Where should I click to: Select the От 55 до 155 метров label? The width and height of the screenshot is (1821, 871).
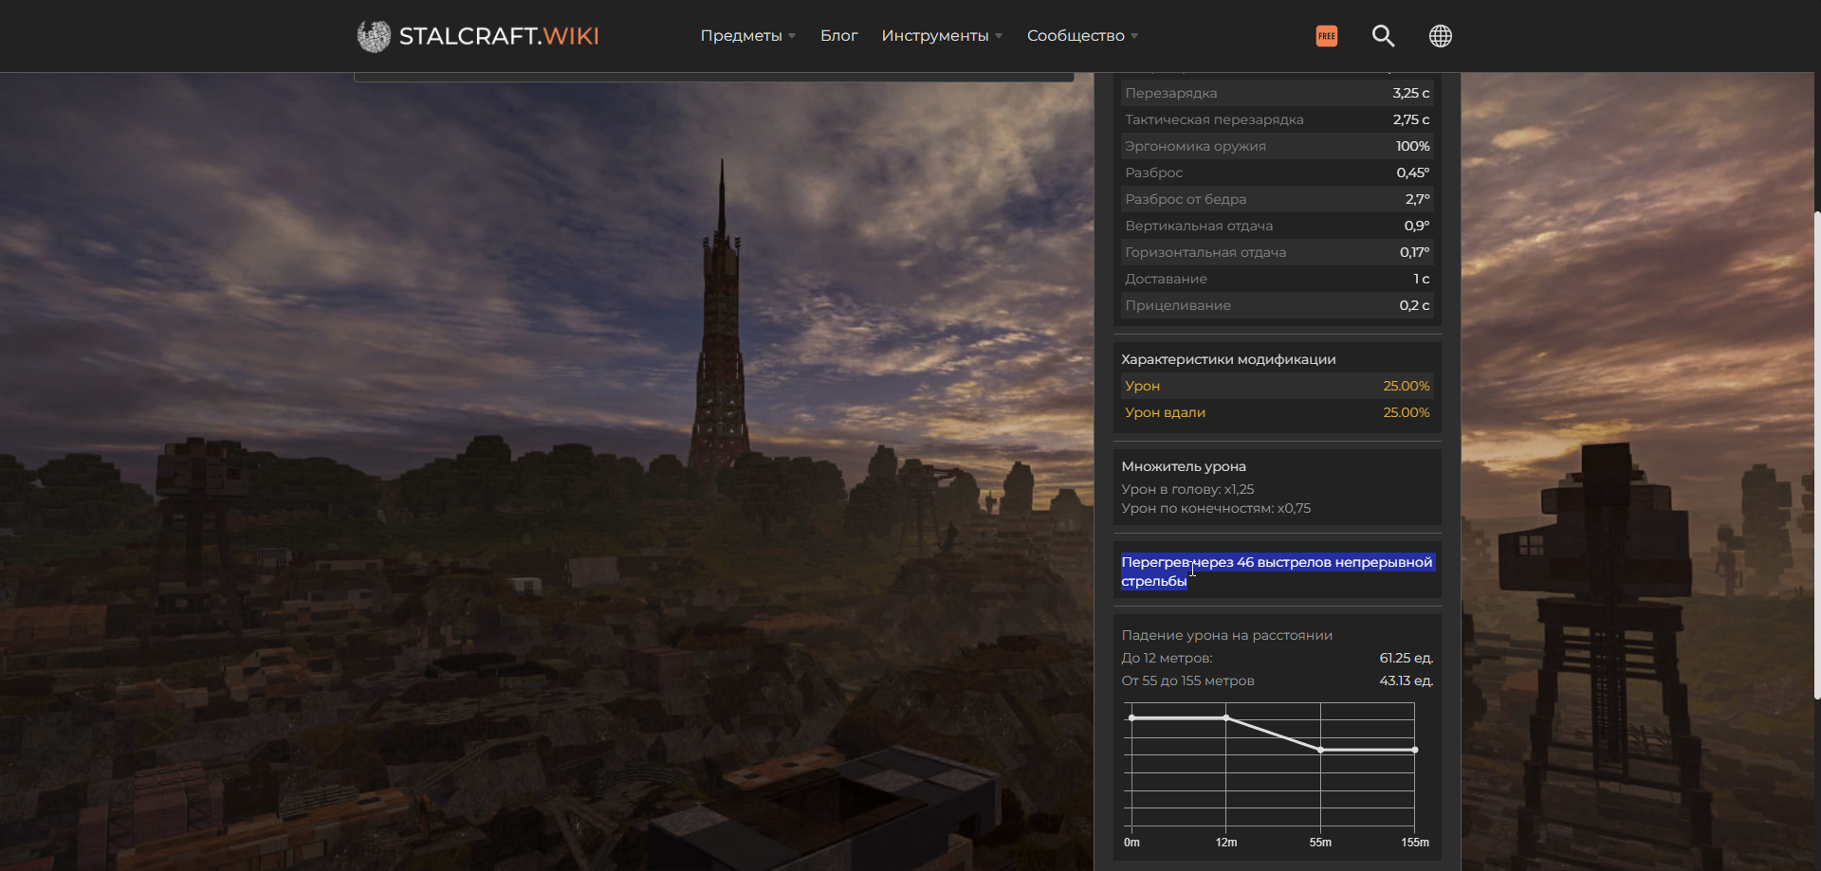pos(1187,680)
